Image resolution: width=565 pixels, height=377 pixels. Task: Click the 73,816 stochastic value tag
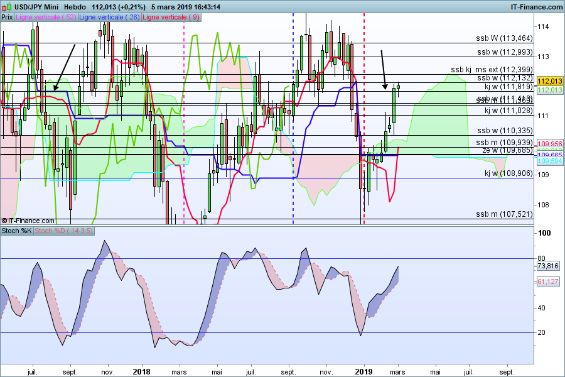pyautogui.click(x=549, y=266)
